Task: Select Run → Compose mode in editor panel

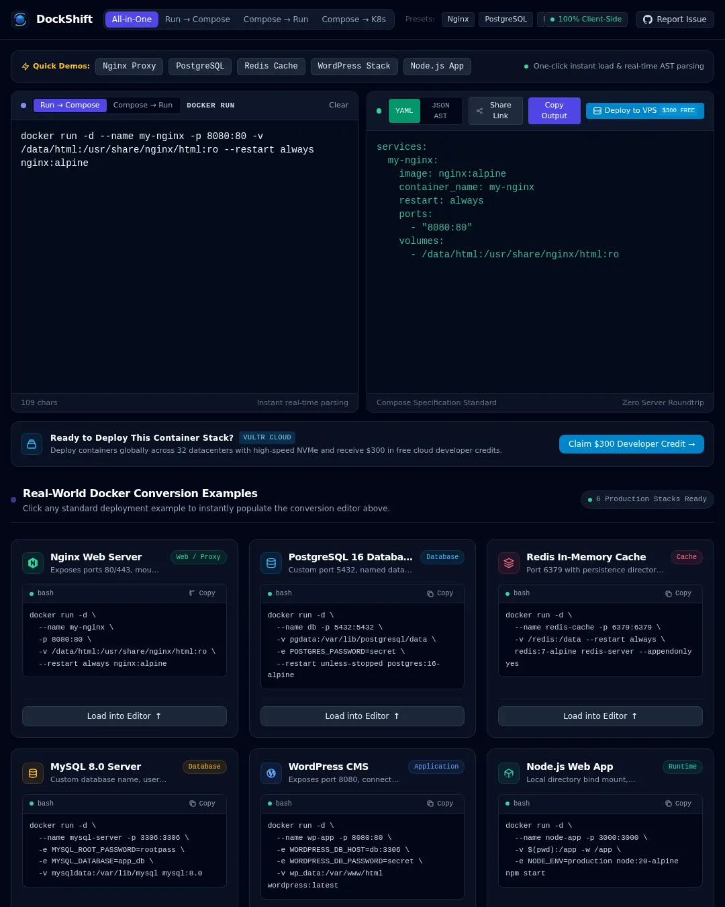Action: tap(70, 105)
